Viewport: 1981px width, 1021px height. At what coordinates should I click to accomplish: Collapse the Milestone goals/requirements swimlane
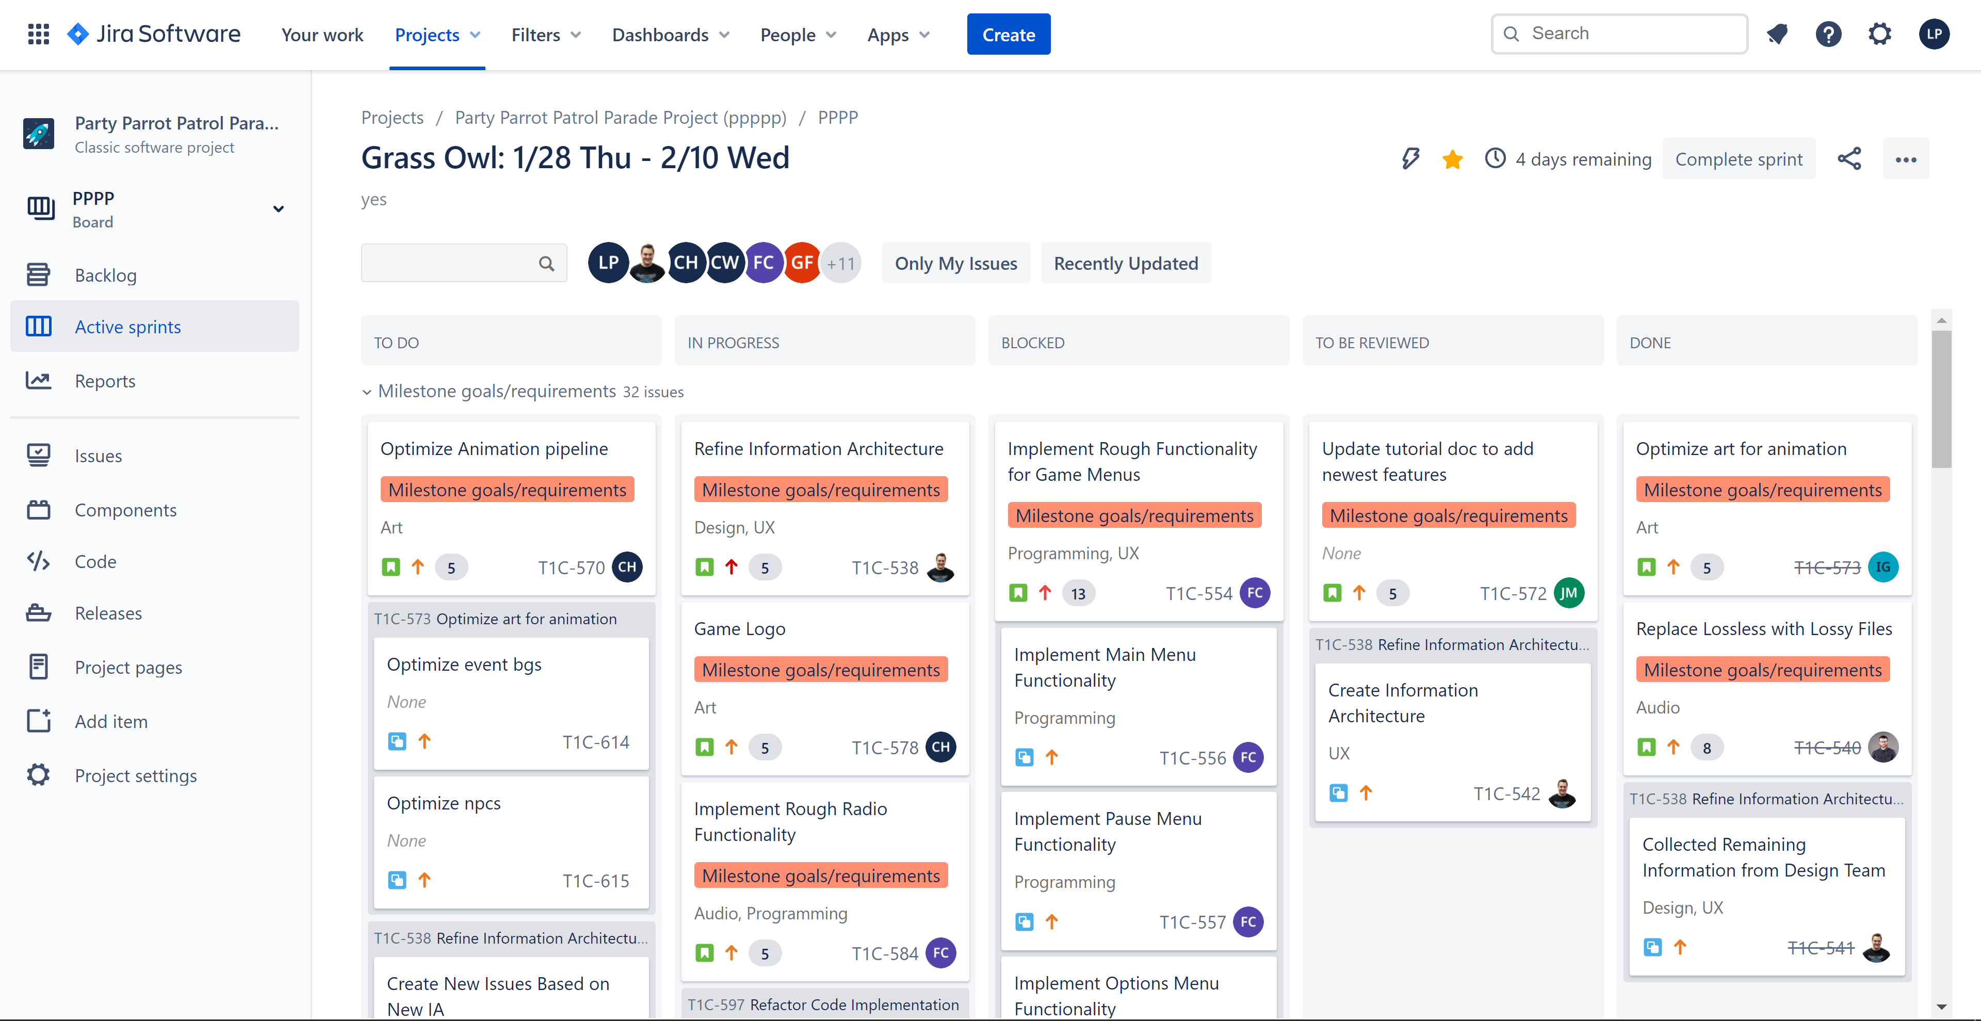click(x=367, y=392)
